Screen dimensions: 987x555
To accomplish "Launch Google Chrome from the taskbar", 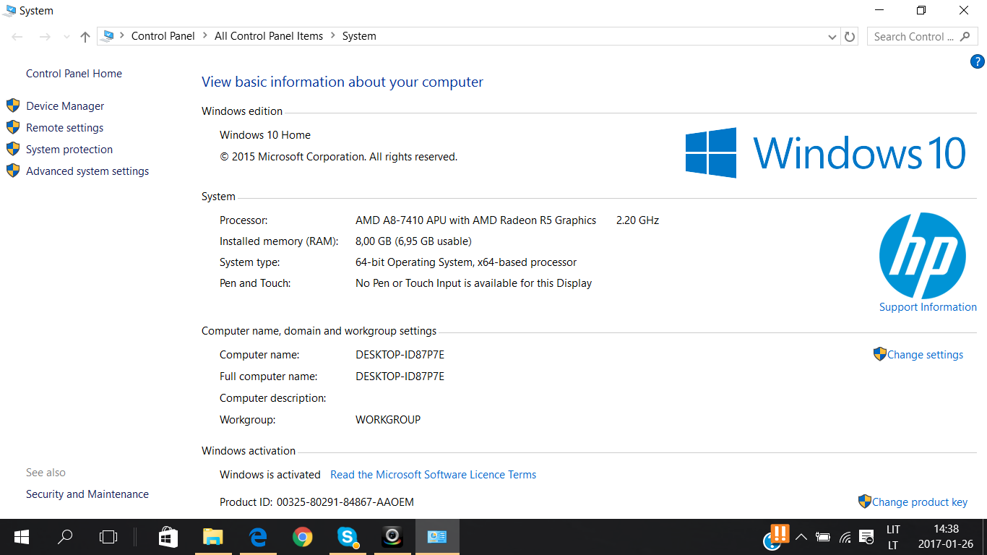I will (x=303, y=537).
